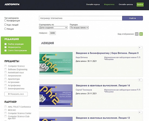The width and height of the screenshot is (149, 121).
Task: Click eye icon on Лекция 14 card
Action: [140, 80]
